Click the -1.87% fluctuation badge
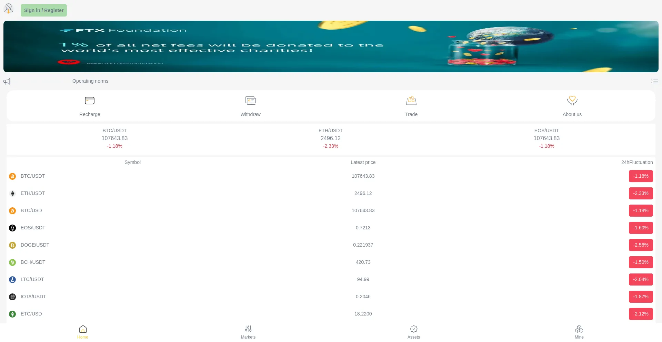Screen dimensions: 662x342 (641, 297)
